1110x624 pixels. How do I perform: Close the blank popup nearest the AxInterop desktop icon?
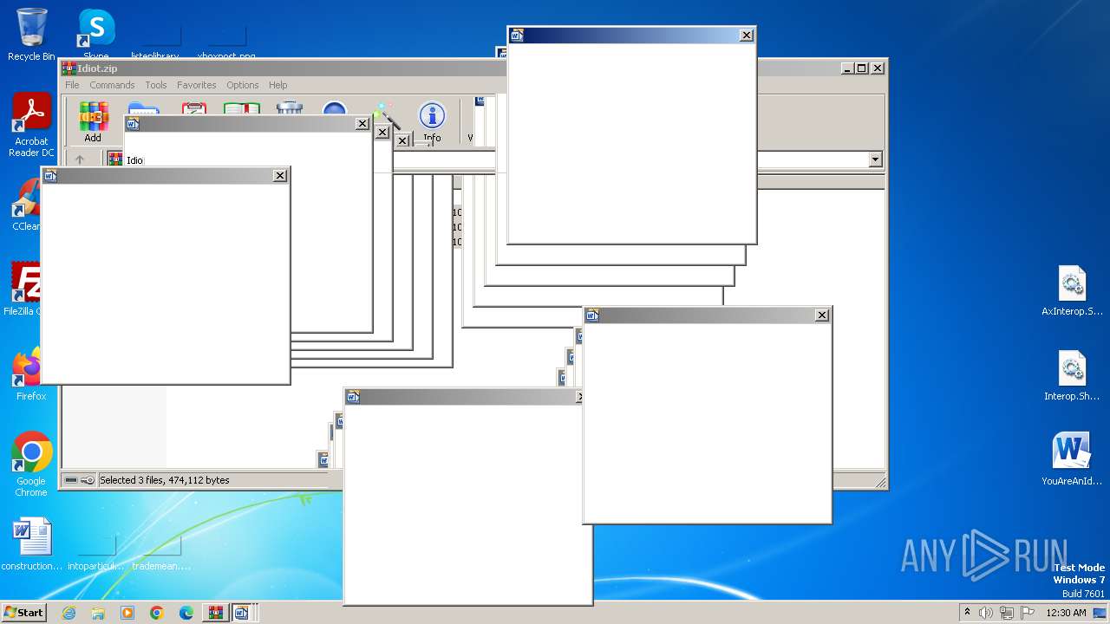pyautogui.click(x=822, y=315)
